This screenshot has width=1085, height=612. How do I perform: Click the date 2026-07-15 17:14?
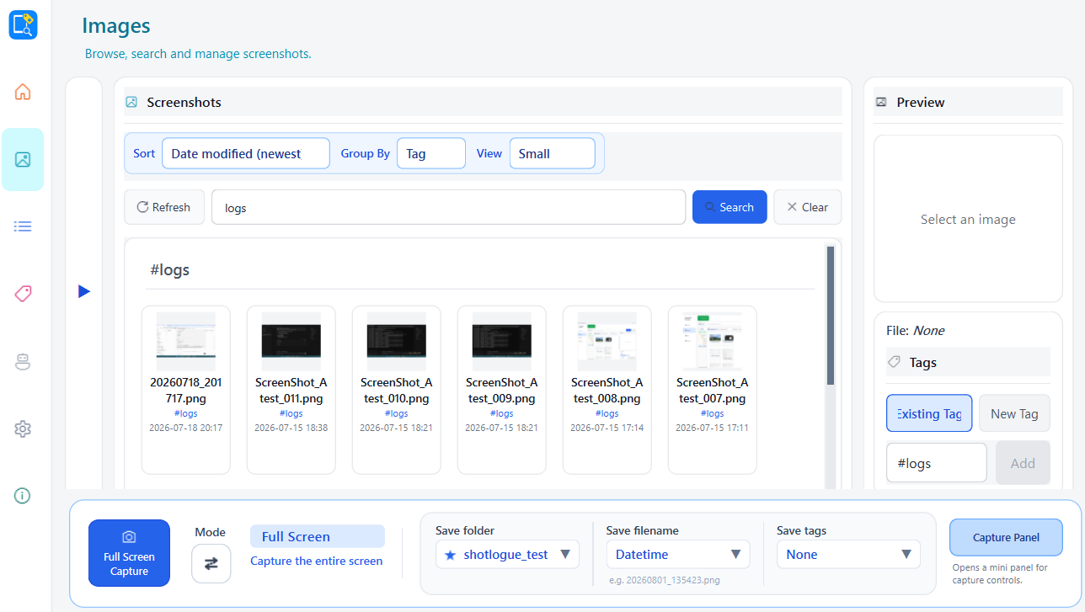pyautogui.click(x=607, y=428)
